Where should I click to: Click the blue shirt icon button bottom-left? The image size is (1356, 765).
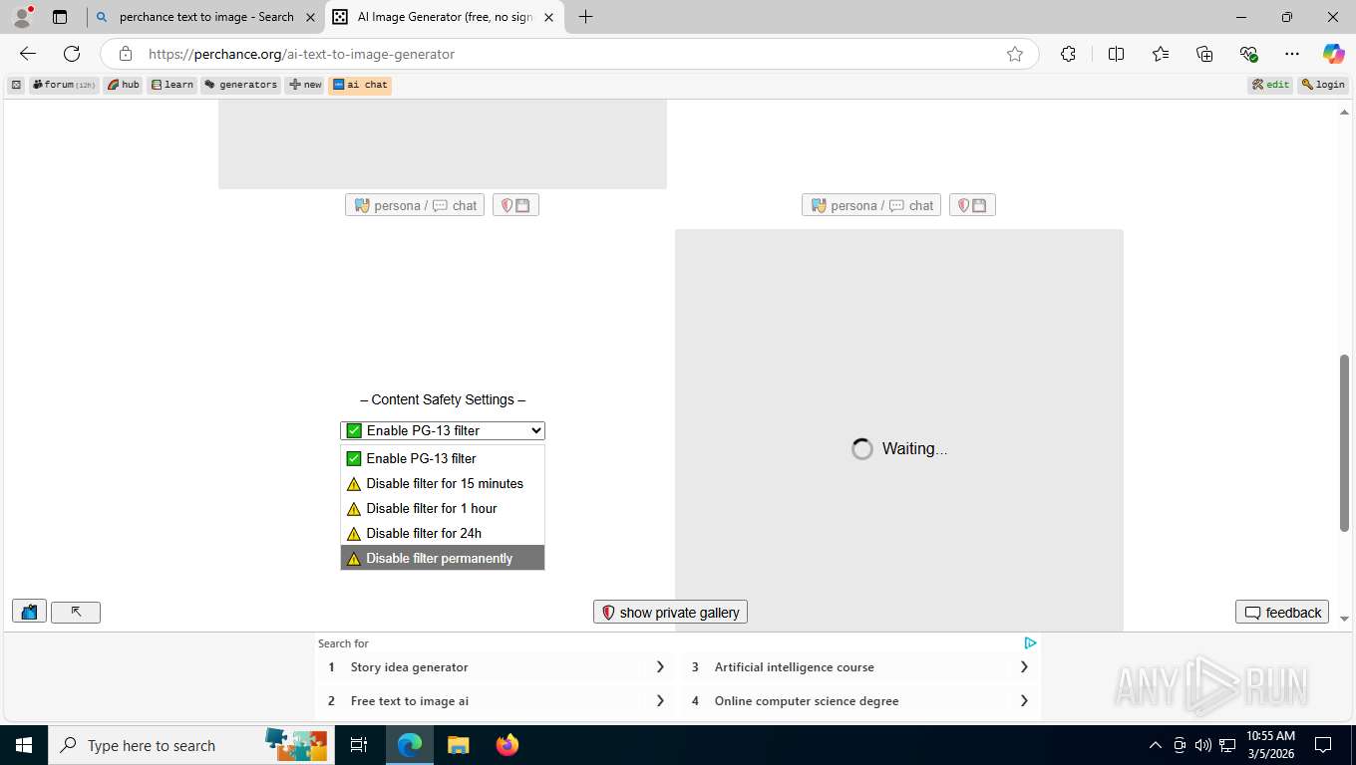coord(29,612)
